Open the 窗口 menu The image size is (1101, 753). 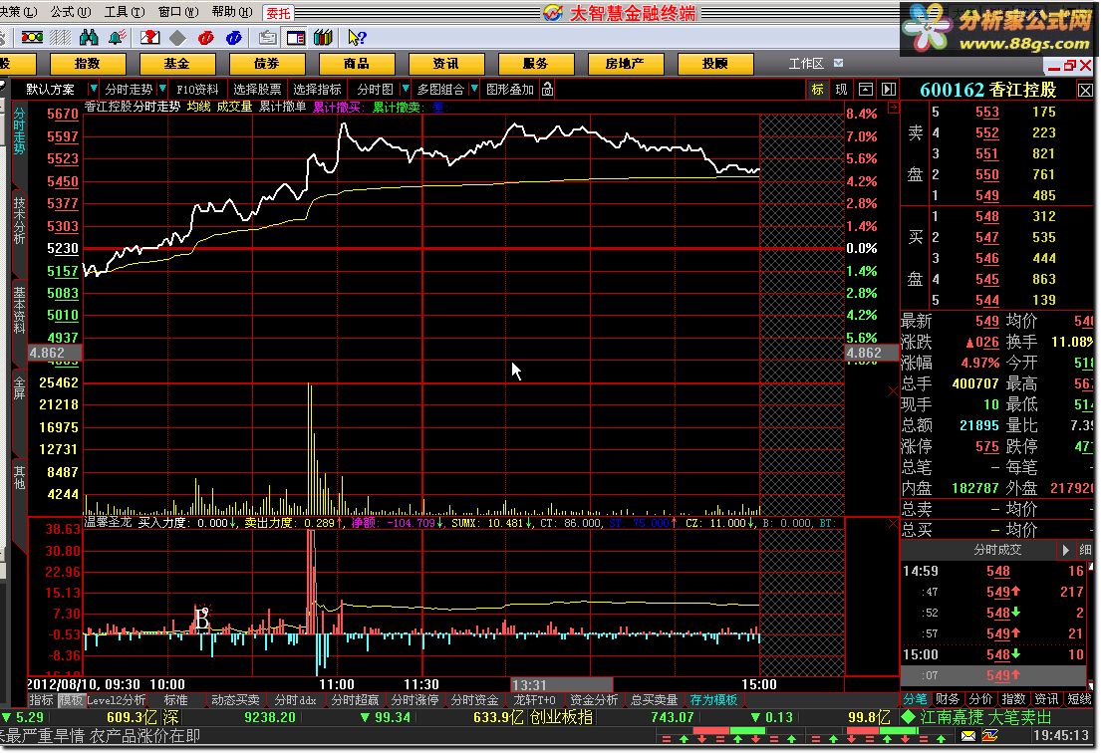(178, 12)
